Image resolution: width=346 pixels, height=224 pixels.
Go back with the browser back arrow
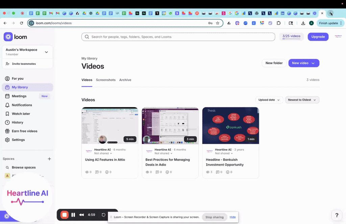(x=5, y=23)
